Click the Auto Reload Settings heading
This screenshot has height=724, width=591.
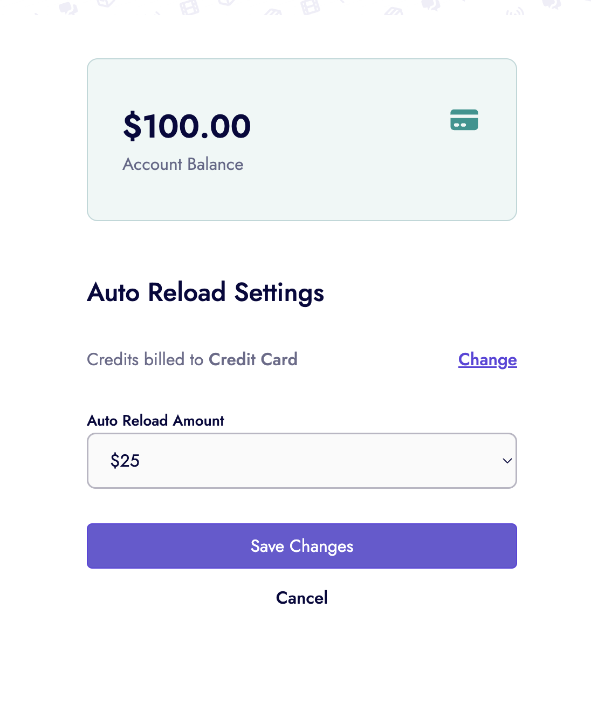[x=205, y=292]
